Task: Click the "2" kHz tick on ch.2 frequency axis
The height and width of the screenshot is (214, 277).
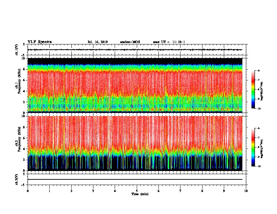Action: click(x=24, y=160)
